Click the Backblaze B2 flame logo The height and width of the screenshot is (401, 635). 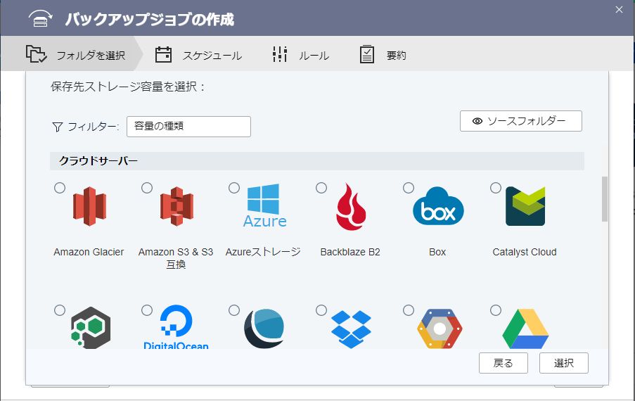[x=351, y=207]
